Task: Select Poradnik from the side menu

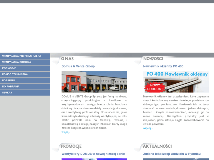Action: 25,80
